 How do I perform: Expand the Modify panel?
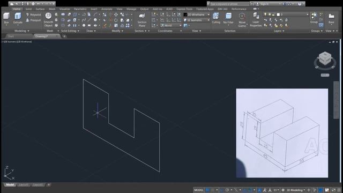[x=117, y=31]
